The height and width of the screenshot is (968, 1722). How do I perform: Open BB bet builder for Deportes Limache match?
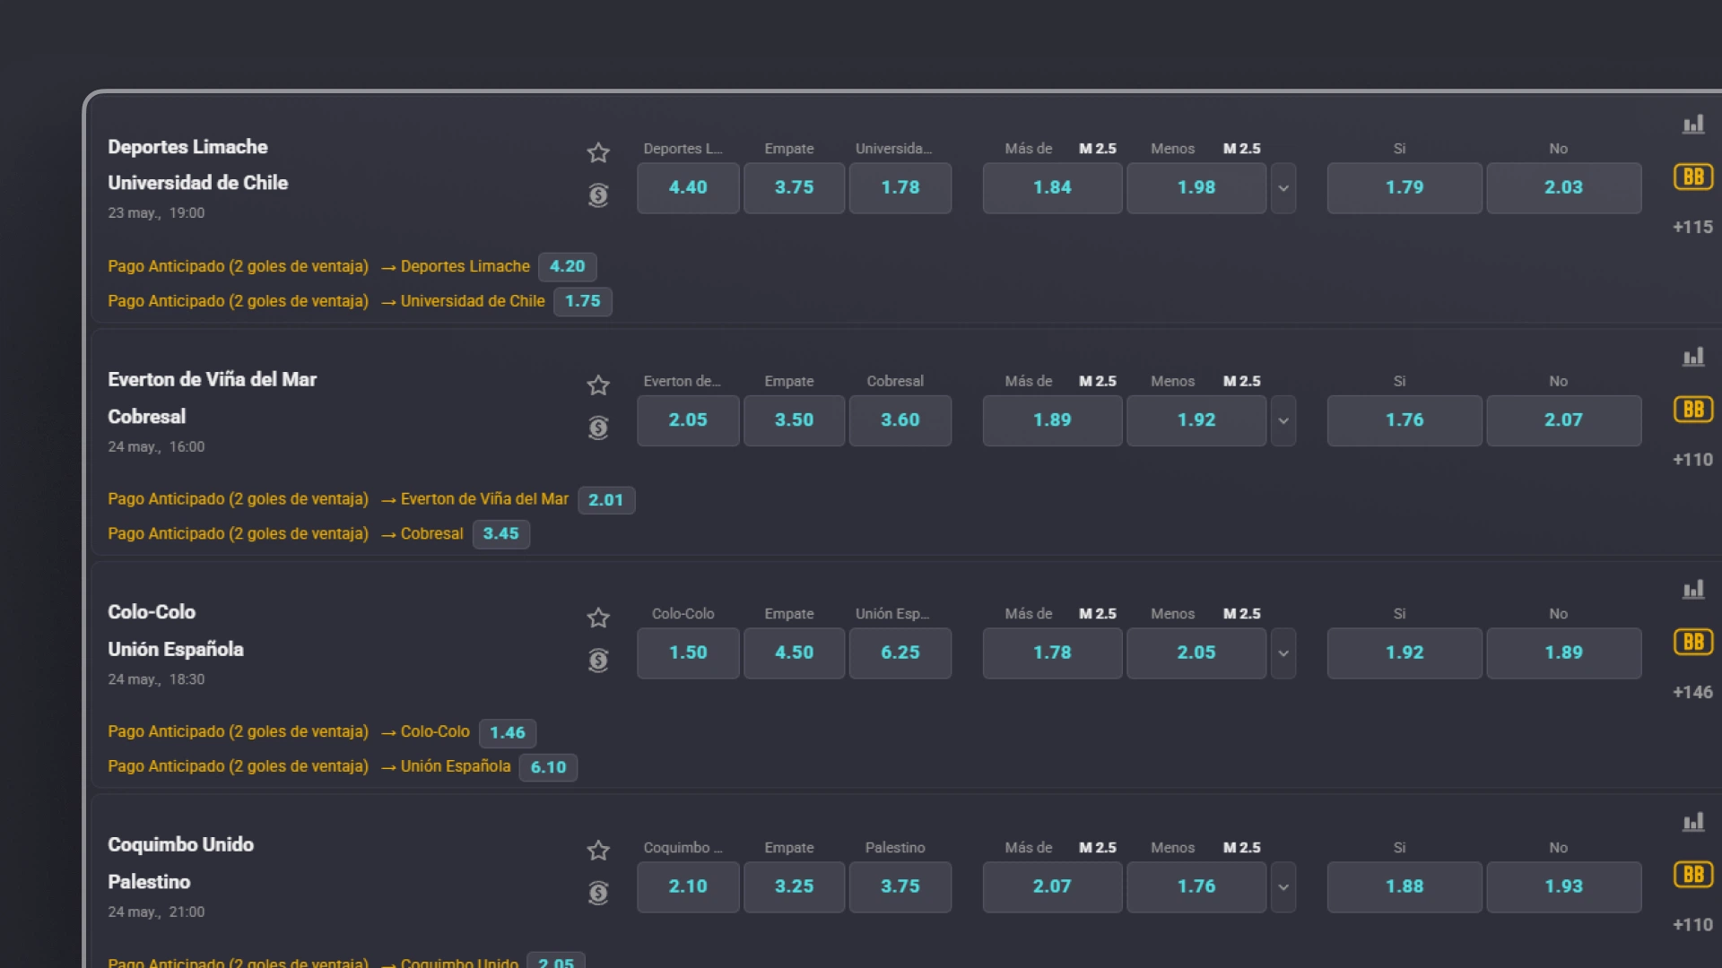pos(1693,177)
